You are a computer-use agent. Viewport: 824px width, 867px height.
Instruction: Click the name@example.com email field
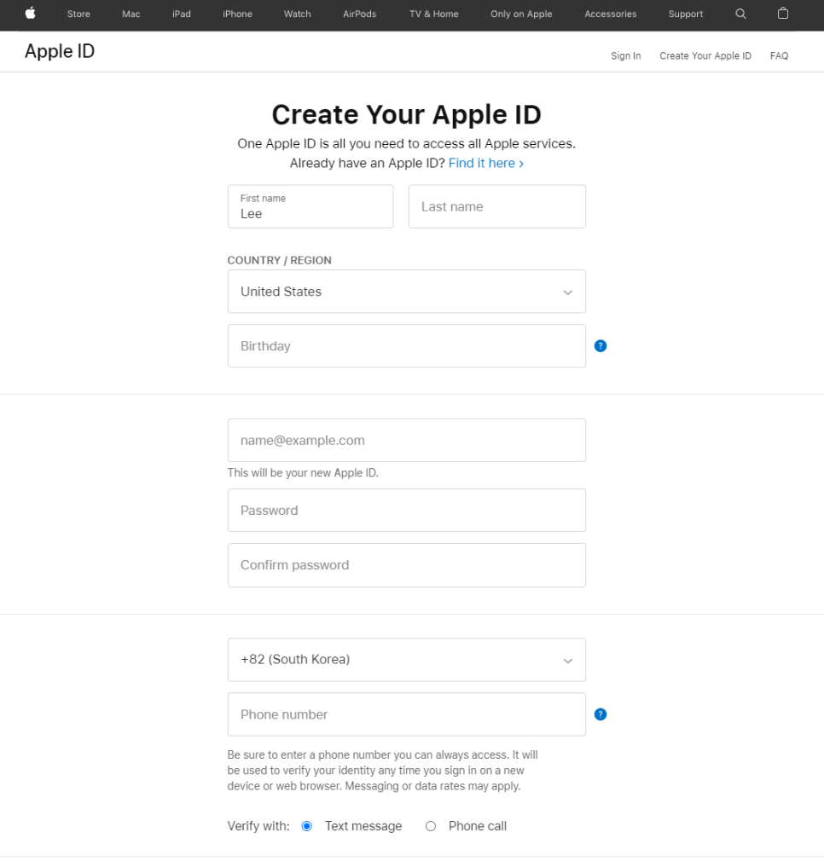coord(406,441)
